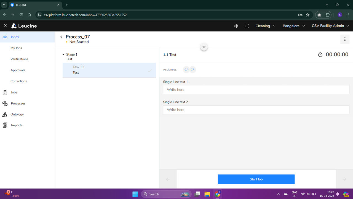Open File Explorer from the taskbar
Image resolution: width=353 pixels, height=199 pixels.
207,194
